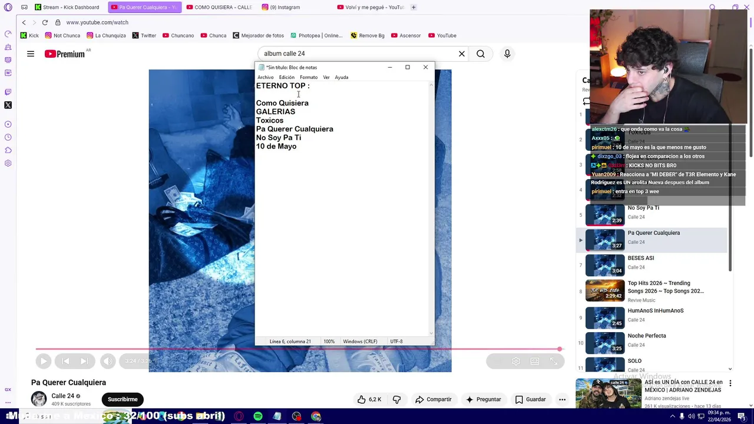Dislike the Pa Querer Cualquiera video

click(396, 399)
